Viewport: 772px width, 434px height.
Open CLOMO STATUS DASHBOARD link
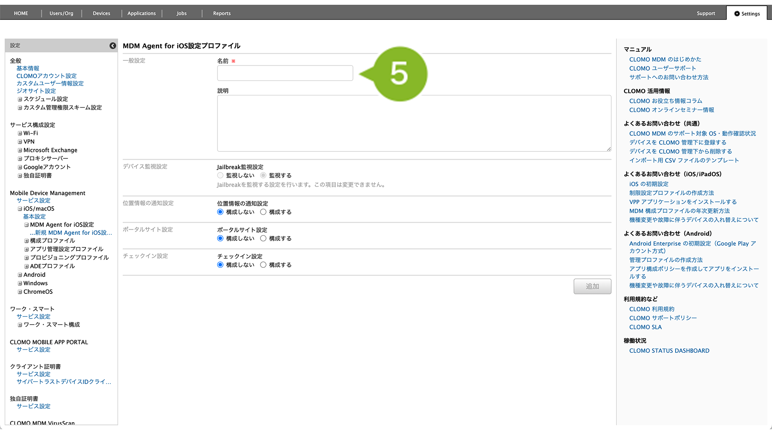[669, 351]
